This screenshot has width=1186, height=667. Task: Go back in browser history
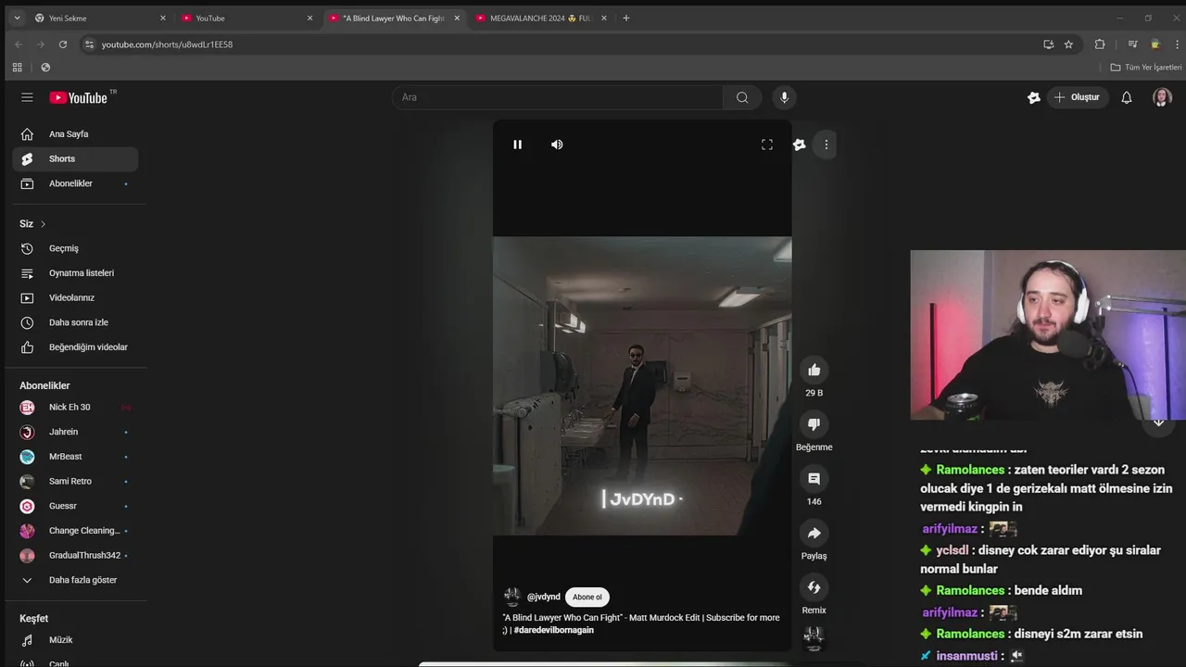(19, 44)
